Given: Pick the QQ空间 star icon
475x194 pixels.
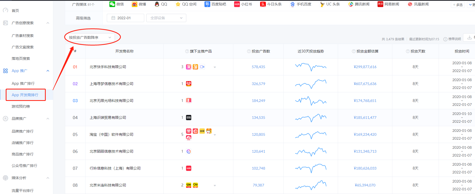Looking at the screenshot, I should [x=178, y=4].
